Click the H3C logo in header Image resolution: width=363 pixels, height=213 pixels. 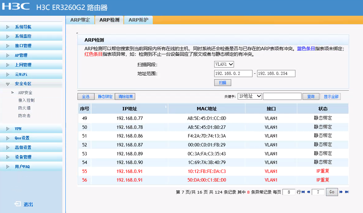[x=16, y=6]
